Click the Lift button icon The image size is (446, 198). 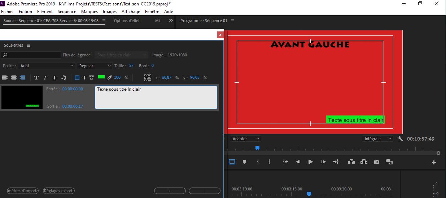pyautogui.click(x=351, y=162)
